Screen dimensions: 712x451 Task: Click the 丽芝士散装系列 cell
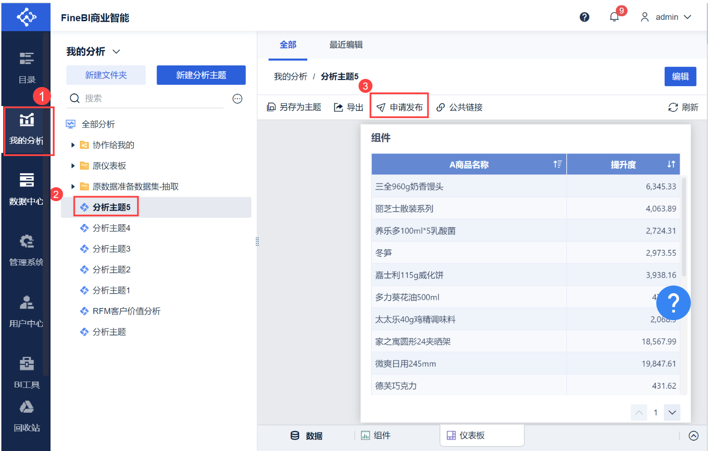[469, 208]
